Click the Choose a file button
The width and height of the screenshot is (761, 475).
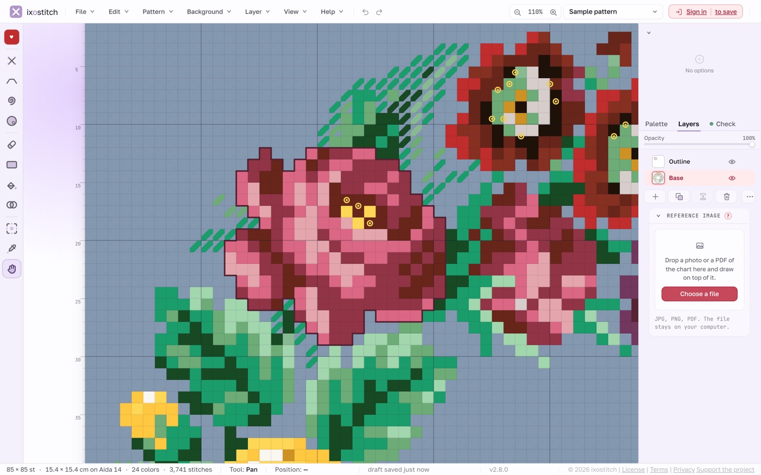(700, 294)
